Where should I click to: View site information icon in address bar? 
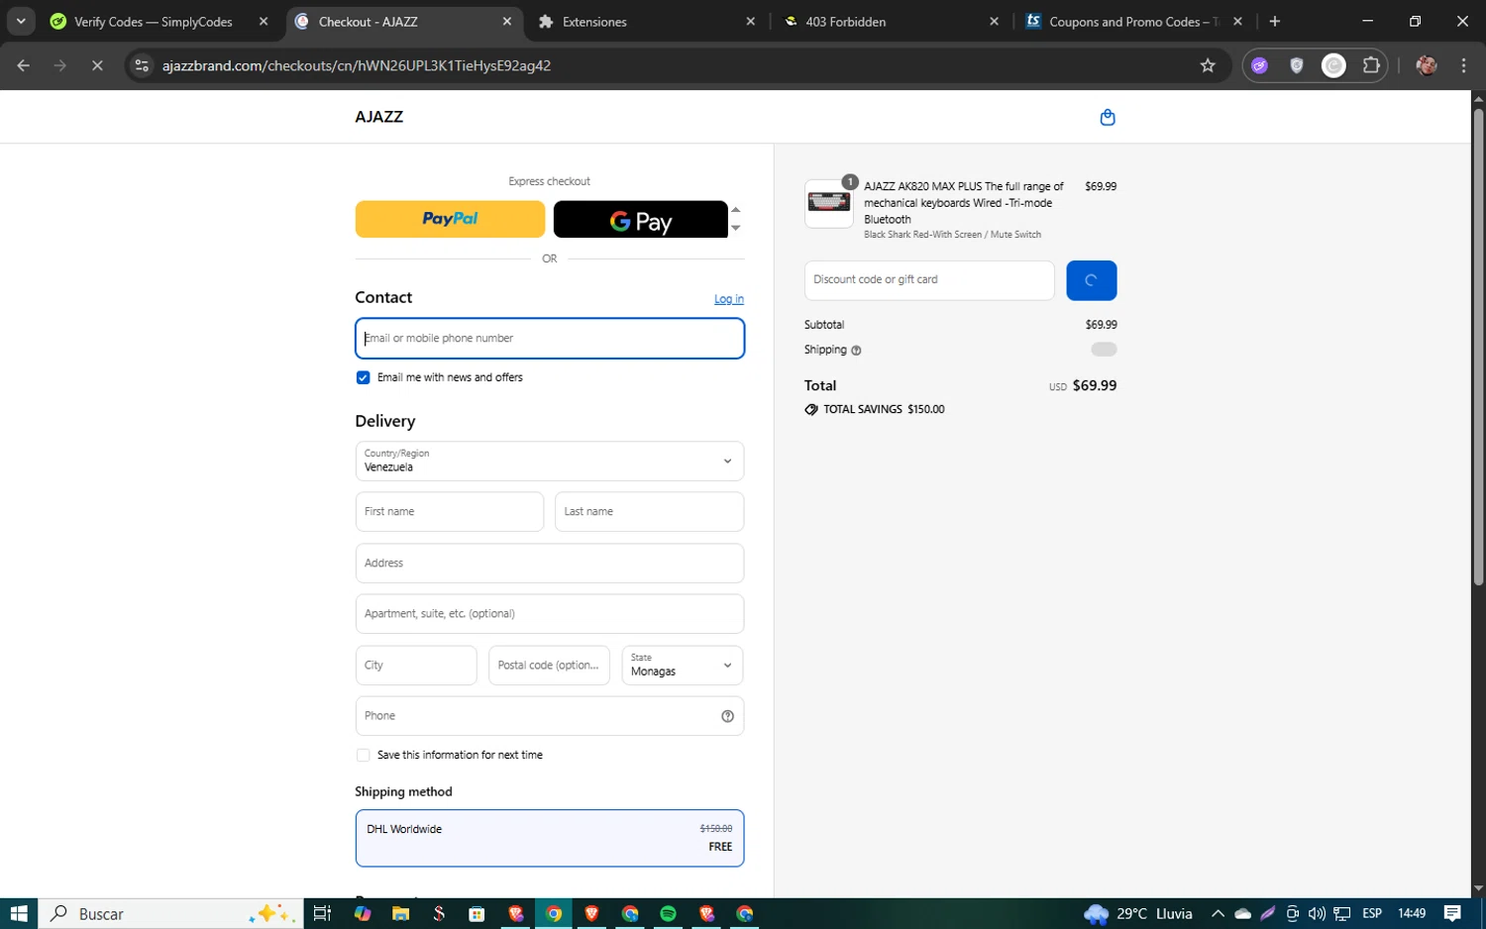tap(142, 65)
